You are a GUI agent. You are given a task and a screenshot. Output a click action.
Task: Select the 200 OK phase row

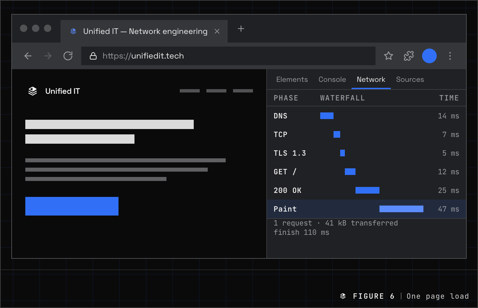tap(366, 190)
